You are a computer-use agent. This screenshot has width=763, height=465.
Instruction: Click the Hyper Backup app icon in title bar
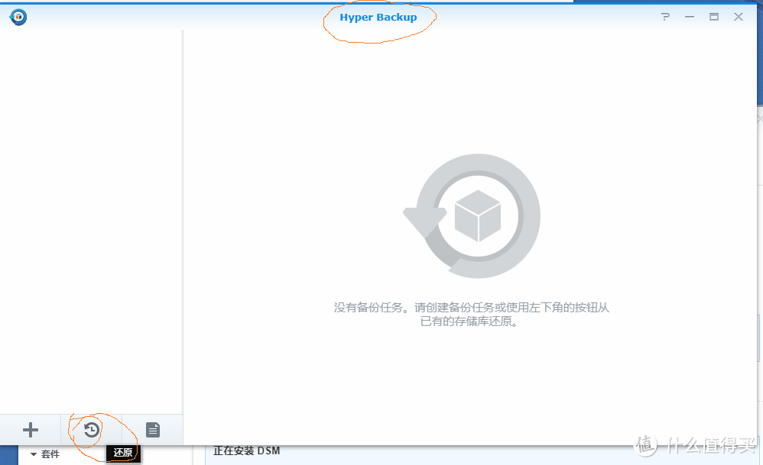coord(17,16)
